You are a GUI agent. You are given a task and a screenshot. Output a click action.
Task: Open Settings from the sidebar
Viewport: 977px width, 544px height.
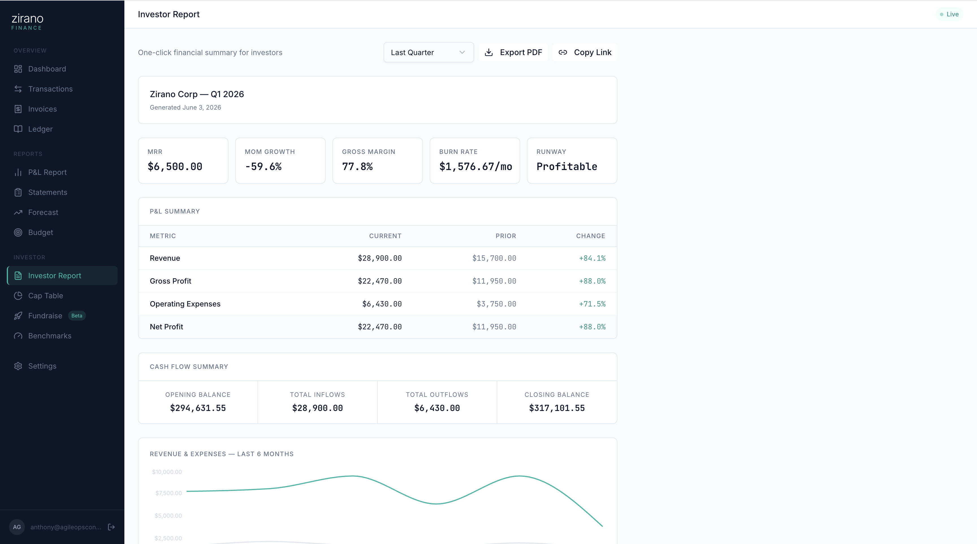pos(62,366)
